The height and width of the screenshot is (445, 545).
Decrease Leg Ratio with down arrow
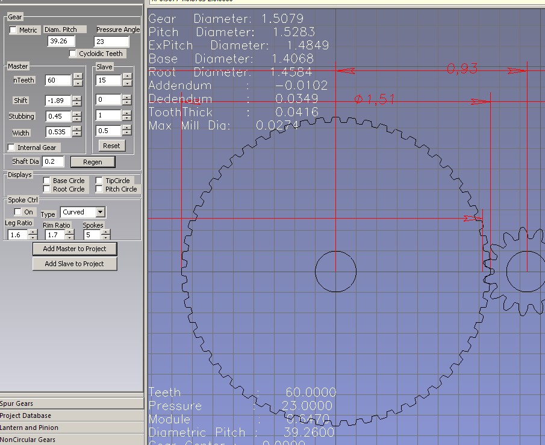coord(31,238)
